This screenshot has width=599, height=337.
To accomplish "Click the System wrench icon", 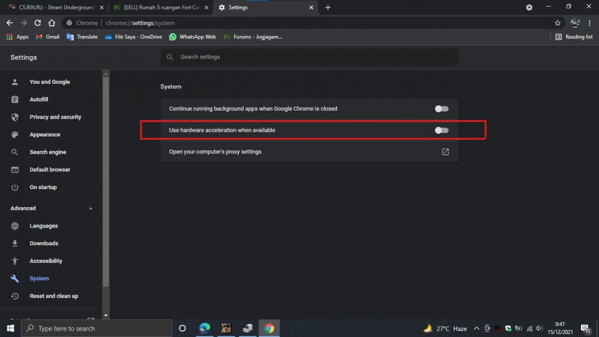I will pos(15,278).
